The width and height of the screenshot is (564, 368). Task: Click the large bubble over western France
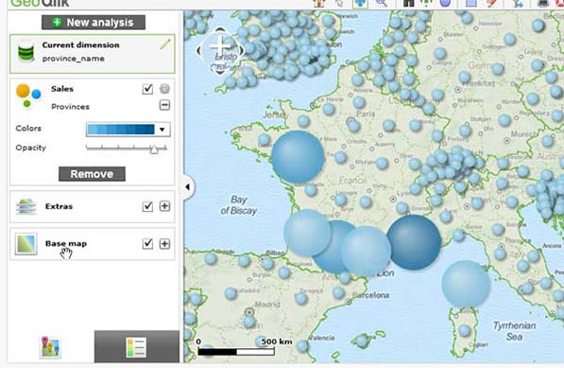[298, 157]
